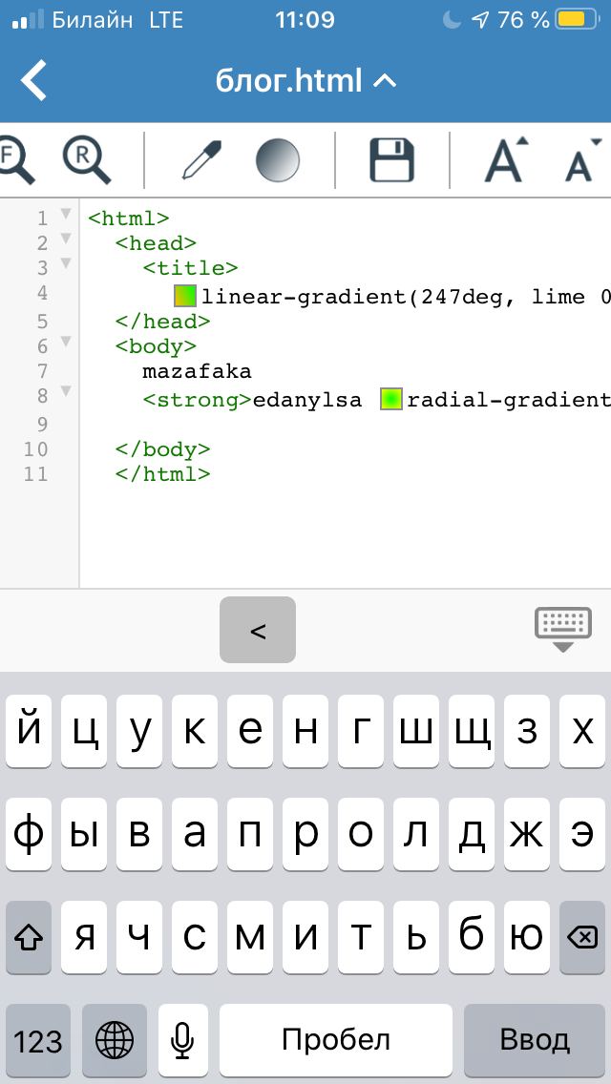This screenshot has height=1084, width=611.
Task: Tap the 11:09 clock in status bar
Action: (x=305, y=20)
